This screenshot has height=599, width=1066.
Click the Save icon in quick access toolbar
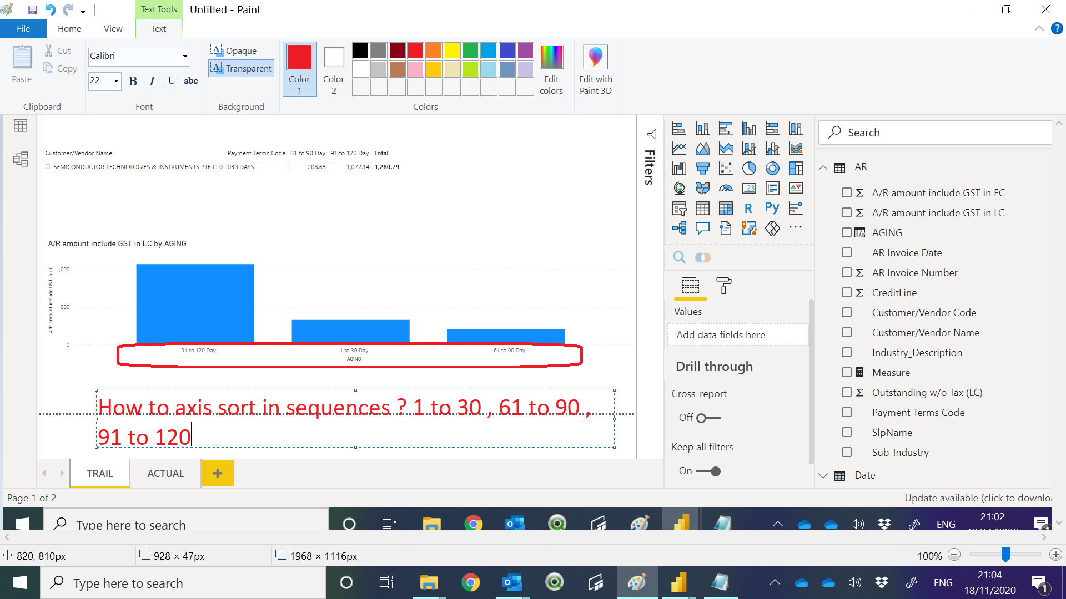[33, 9]
